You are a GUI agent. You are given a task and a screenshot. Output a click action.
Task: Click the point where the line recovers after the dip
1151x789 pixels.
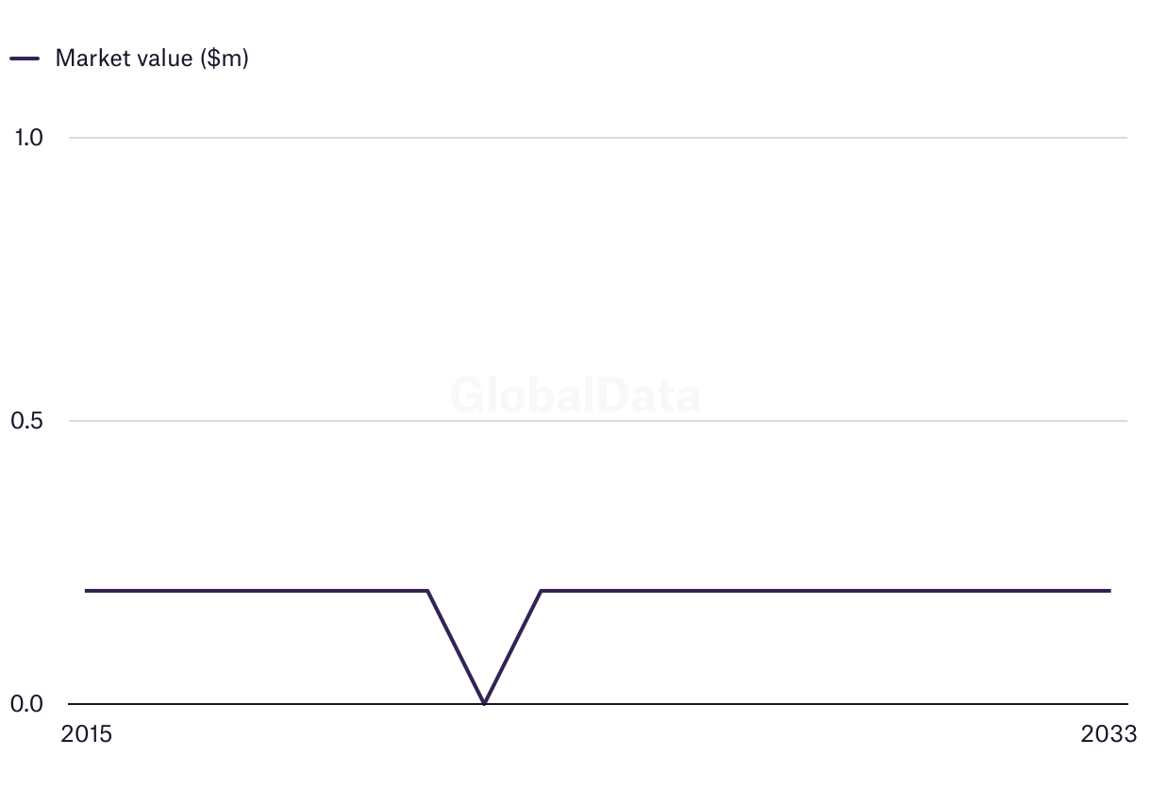coord(541,591)
